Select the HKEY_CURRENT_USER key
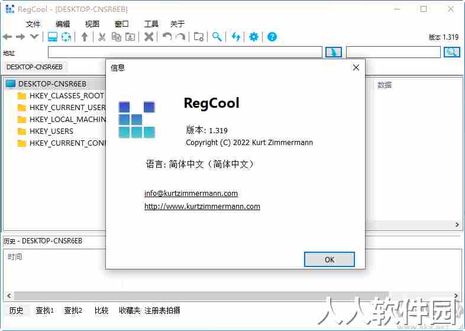The image size is (465, 331). (x=67, y=107)
